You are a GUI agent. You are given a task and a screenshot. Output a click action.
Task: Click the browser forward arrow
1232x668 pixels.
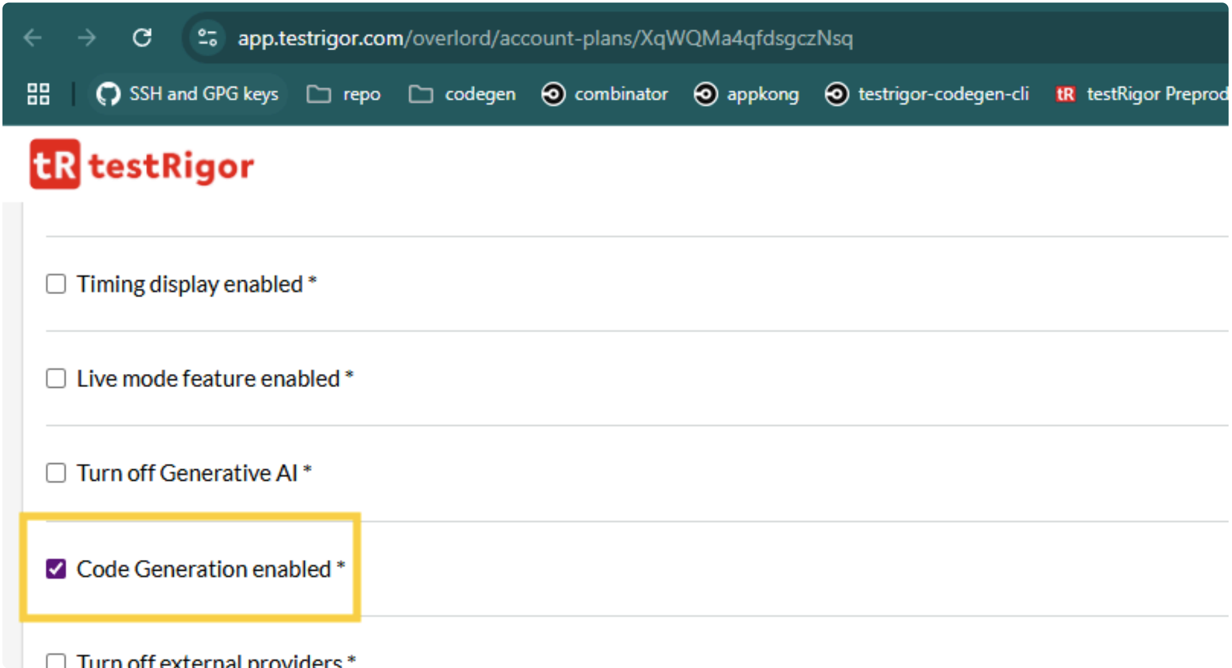click(87, 38)
